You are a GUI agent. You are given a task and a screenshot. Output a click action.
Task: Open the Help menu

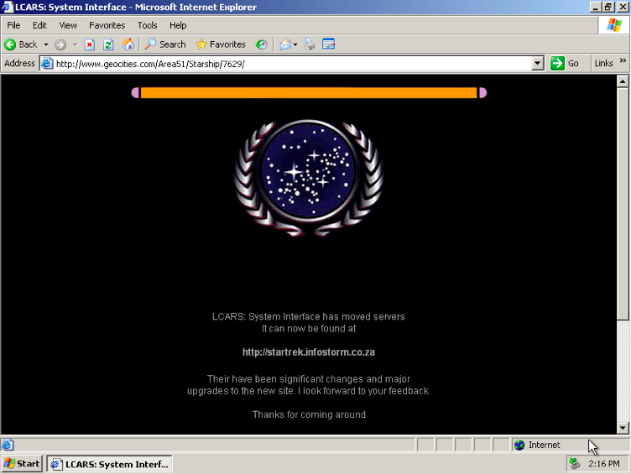178,25
